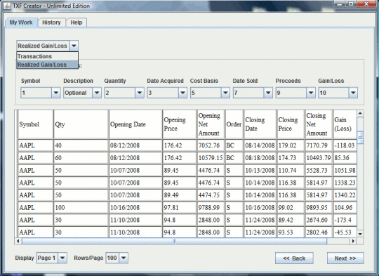
Task: Click the horizontal scrollbar right arrow
Action: click(353, 241)
